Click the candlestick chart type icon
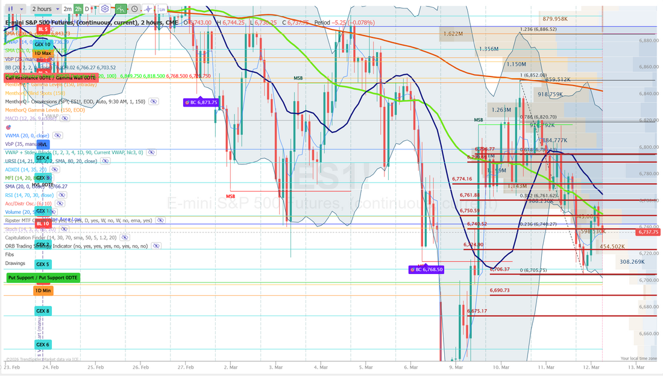The width and height of the screenshot is (663, 377). tap(10, 9)
